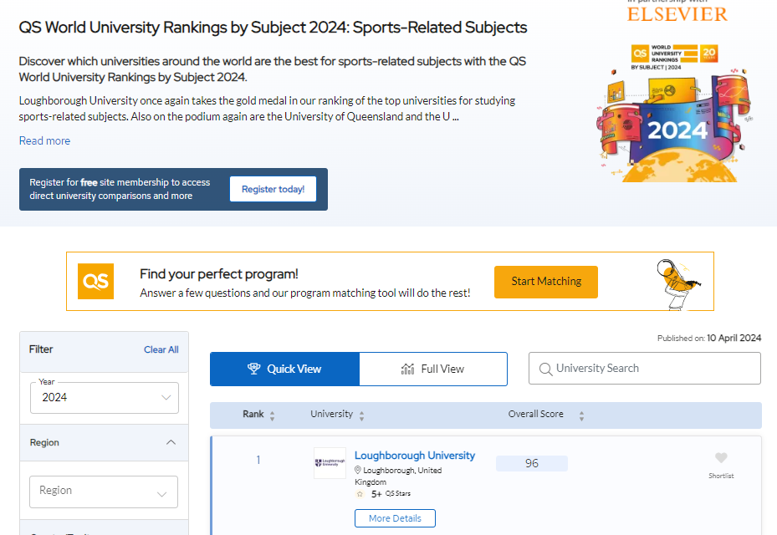Click the page heading about Sports-Related Subjects
The height and width of the screenshot is (535, 777).
pyautogui.click(x=273, y=28)
